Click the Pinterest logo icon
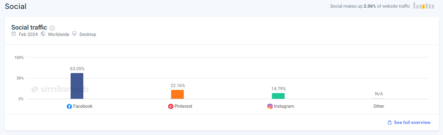Image resolution: width=443 pixels, height=135 pixels. click(171, 106)
